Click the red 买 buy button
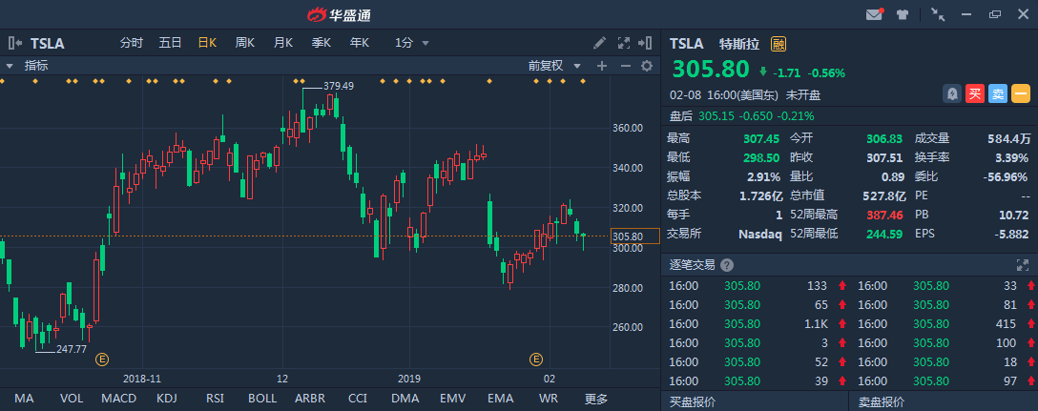Viewport: 1038px width, 411px height. (974, 93)
